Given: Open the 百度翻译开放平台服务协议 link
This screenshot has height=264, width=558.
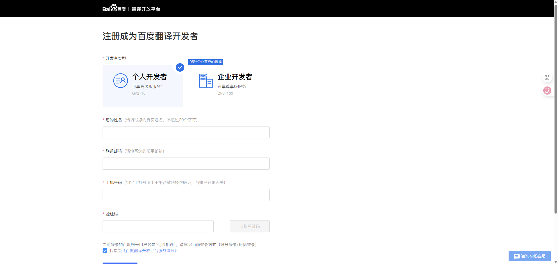Looking at the screenshot, I should (150, 251).
